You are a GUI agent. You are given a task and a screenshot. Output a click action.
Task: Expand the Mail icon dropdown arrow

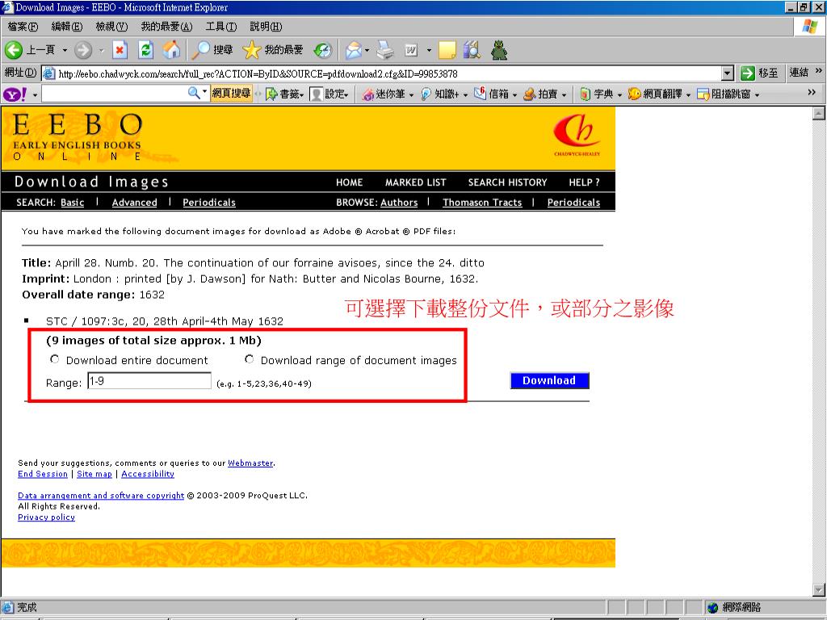pos(367,51)
